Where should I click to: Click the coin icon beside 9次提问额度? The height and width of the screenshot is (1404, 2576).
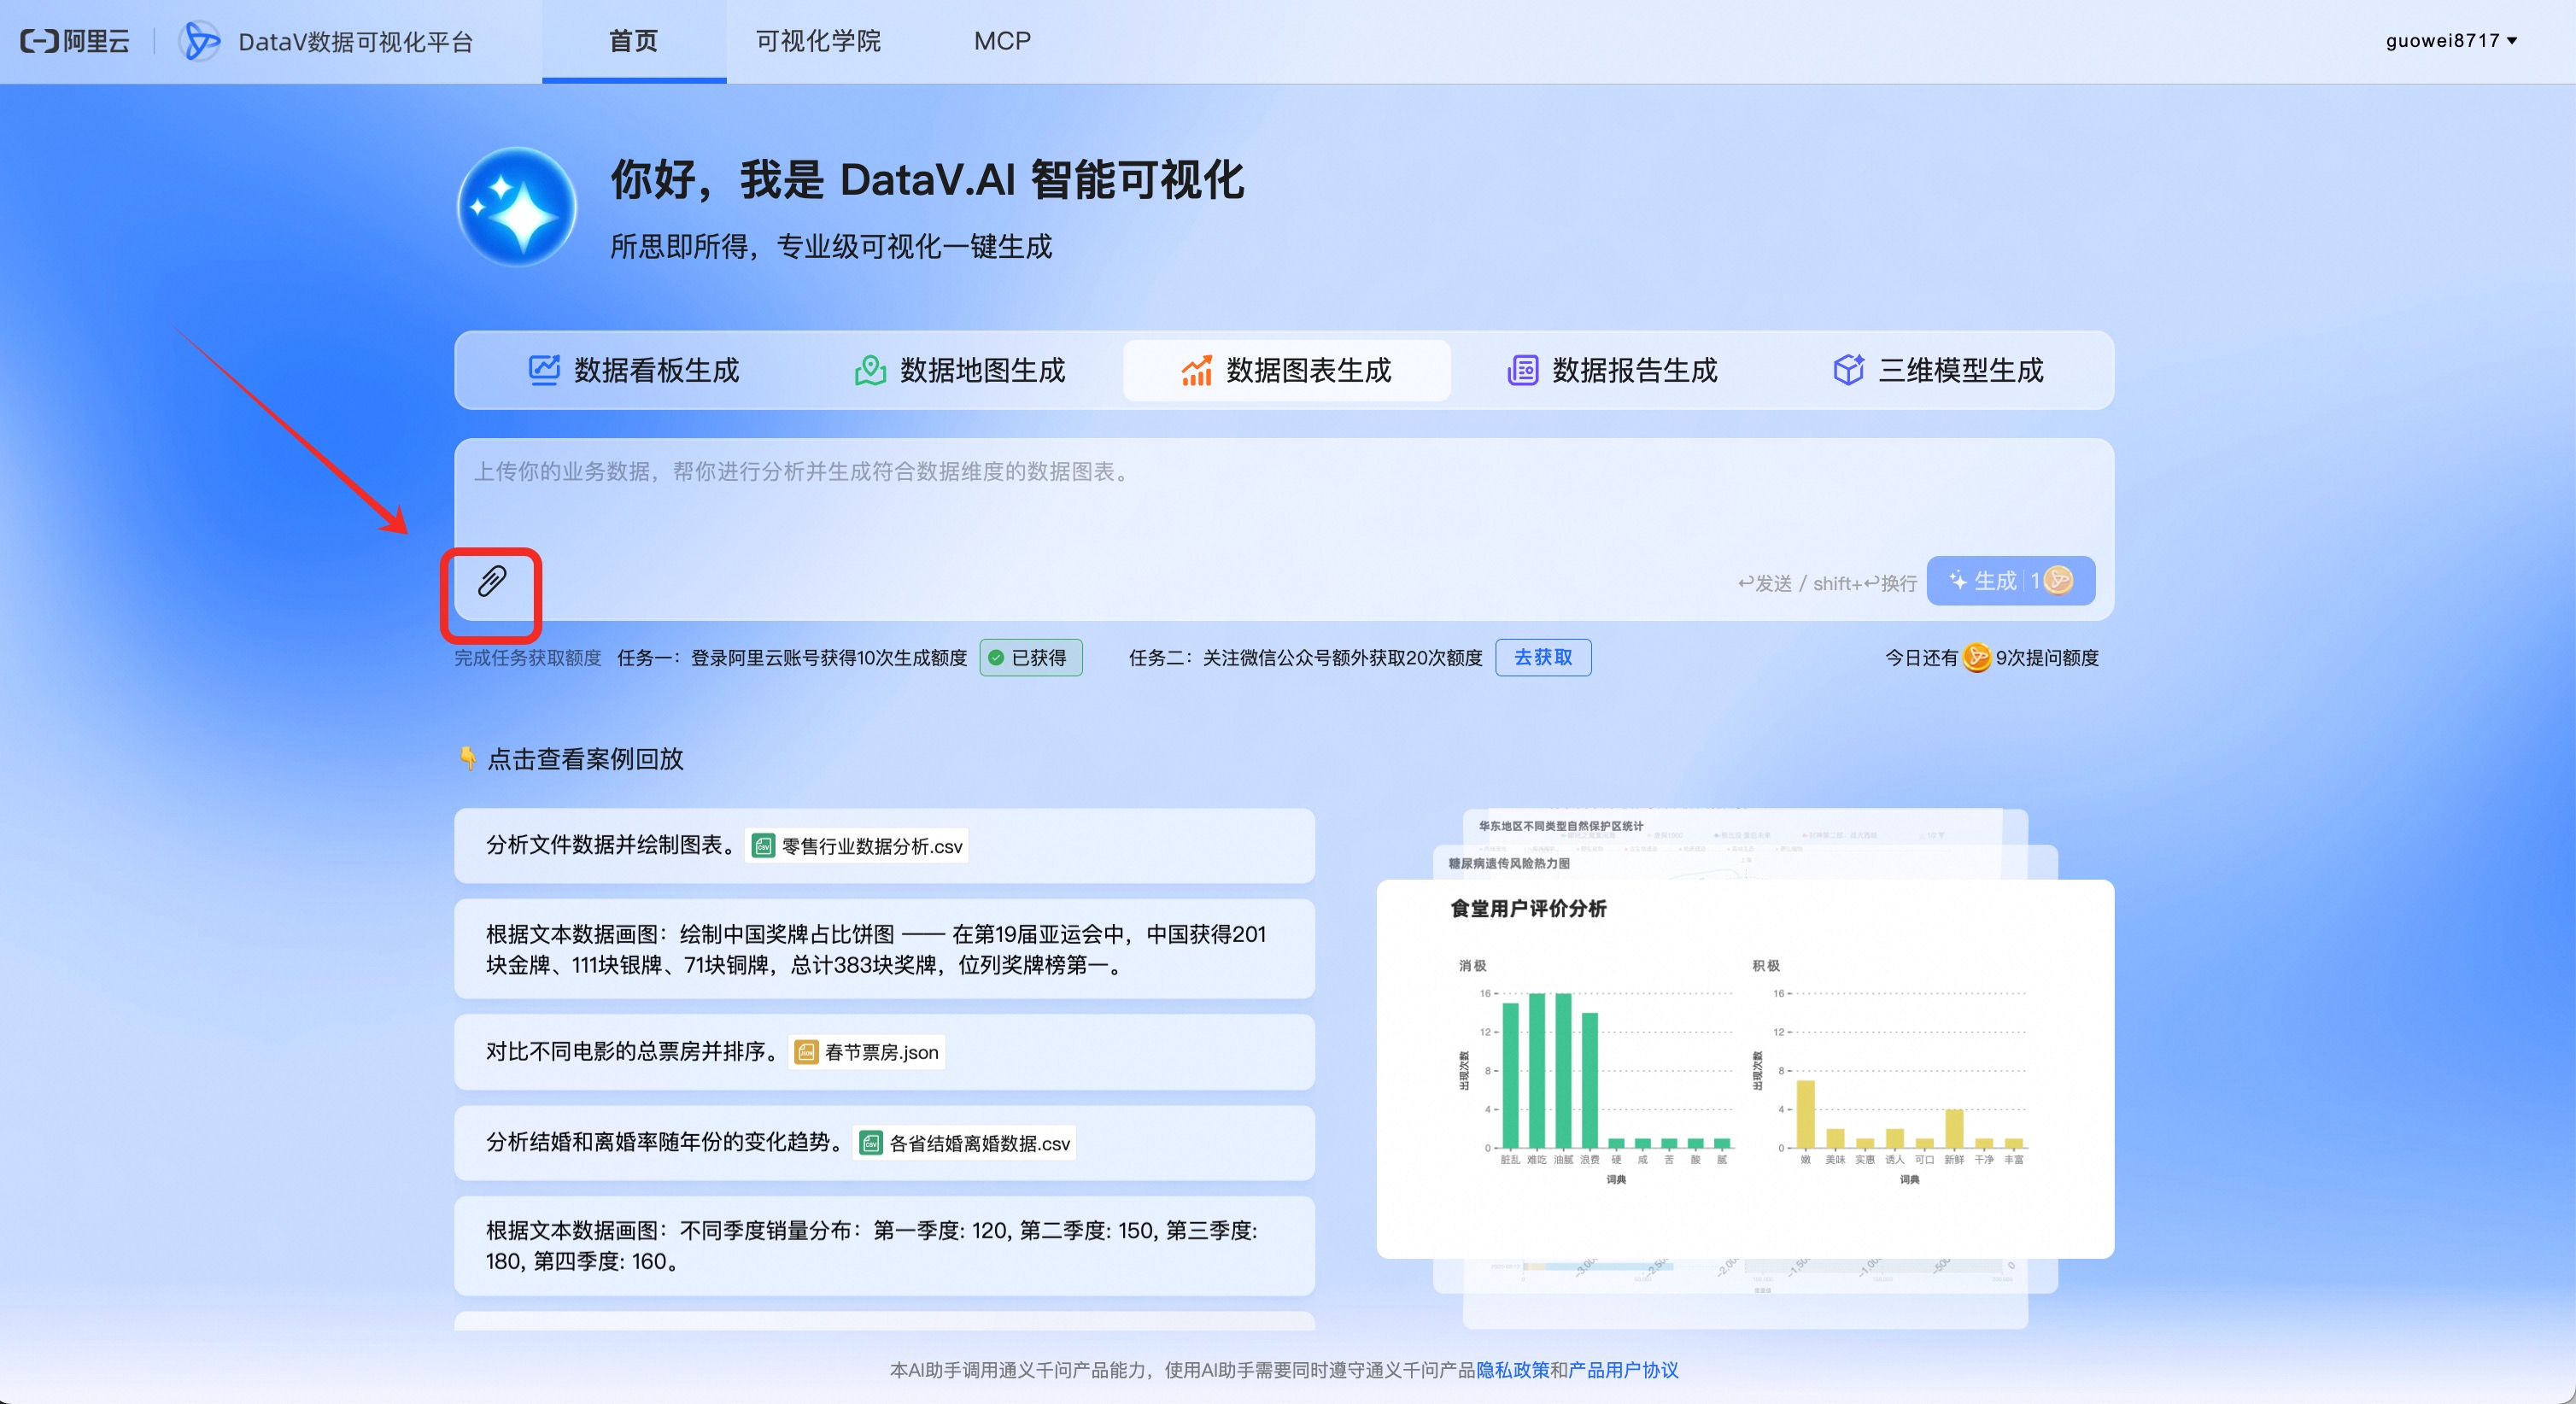coord(1976,657)
